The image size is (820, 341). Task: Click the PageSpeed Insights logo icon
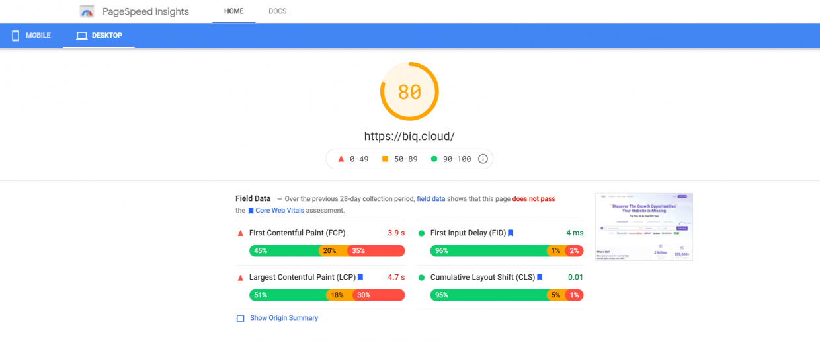[87, 11]
